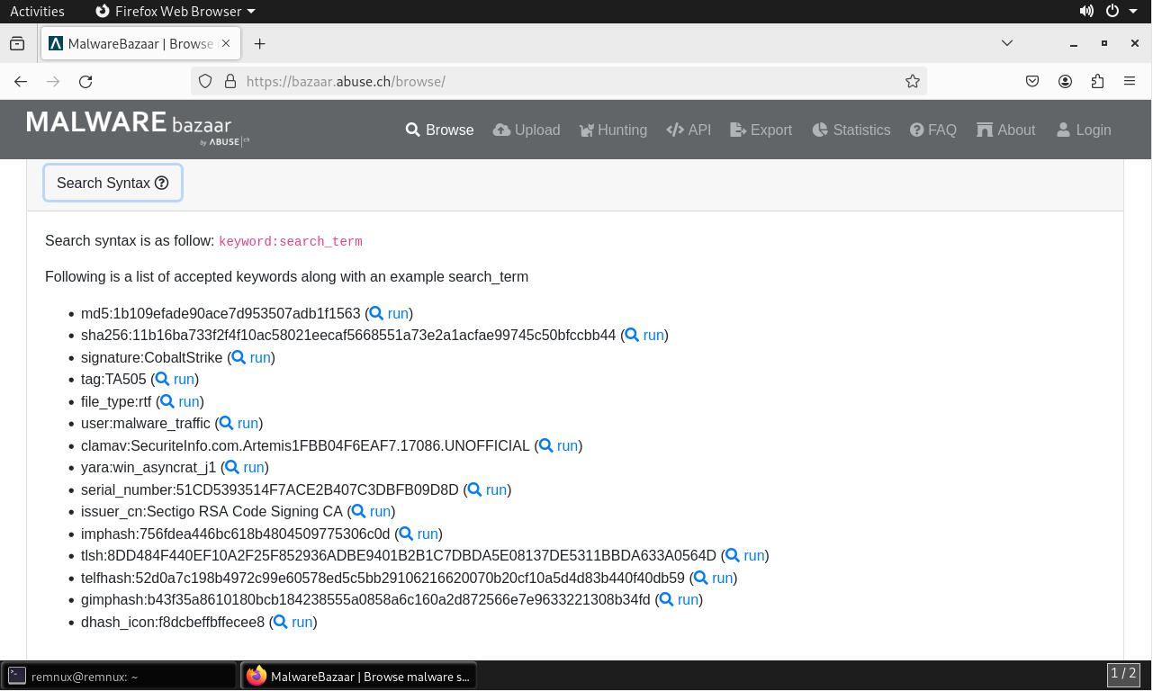Select the Browse magnifier icon in the navbar
This screenshot has height=691, width=1153.
(412, 130)
